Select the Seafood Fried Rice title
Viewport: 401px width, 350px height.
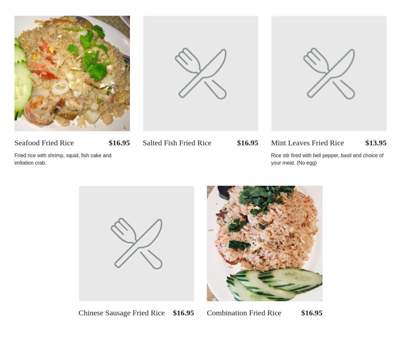[x=44, y=143]
